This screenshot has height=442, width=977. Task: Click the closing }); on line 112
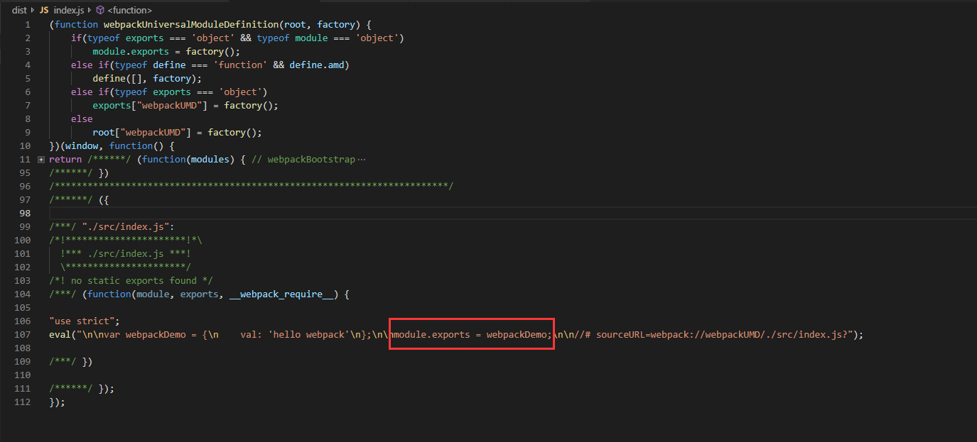[56, 402]
